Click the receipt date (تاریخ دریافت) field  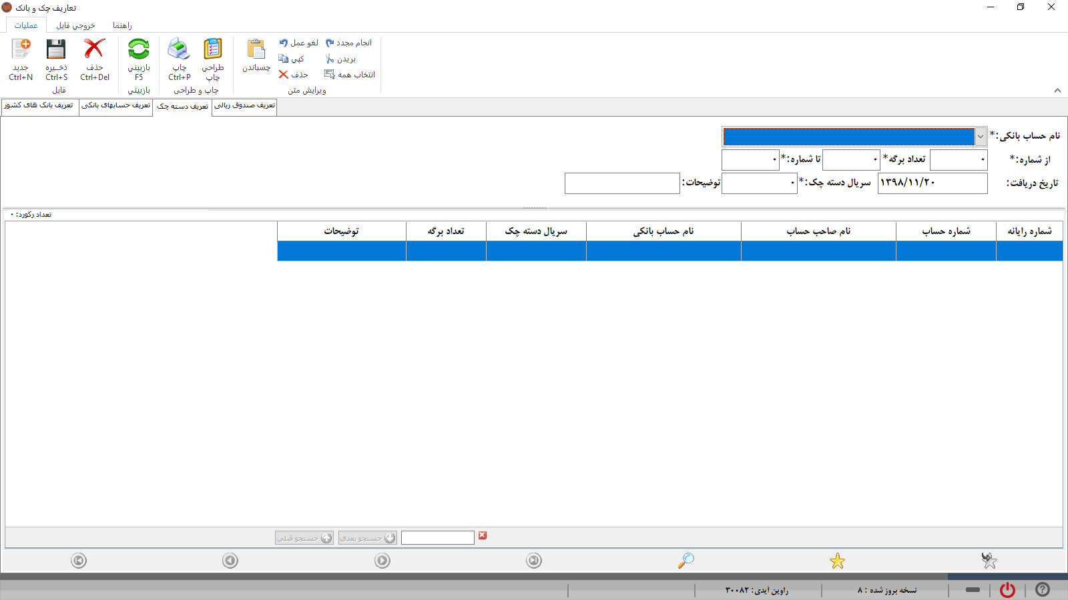pos(932,183)
